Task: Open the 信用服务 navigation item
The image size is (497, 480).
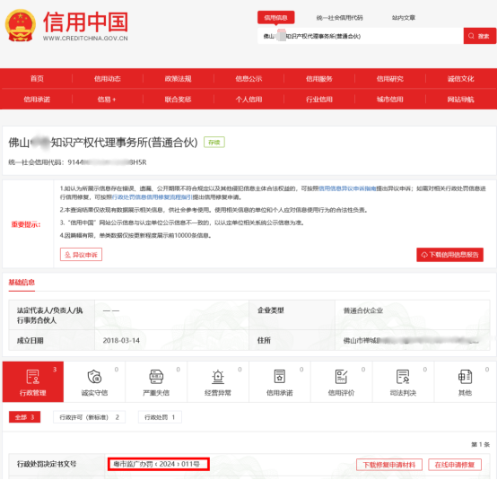Action: (x=319, y=79)
